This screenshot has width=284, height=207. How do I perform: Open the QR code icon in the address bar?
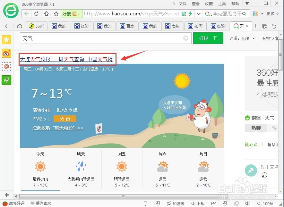184,14
